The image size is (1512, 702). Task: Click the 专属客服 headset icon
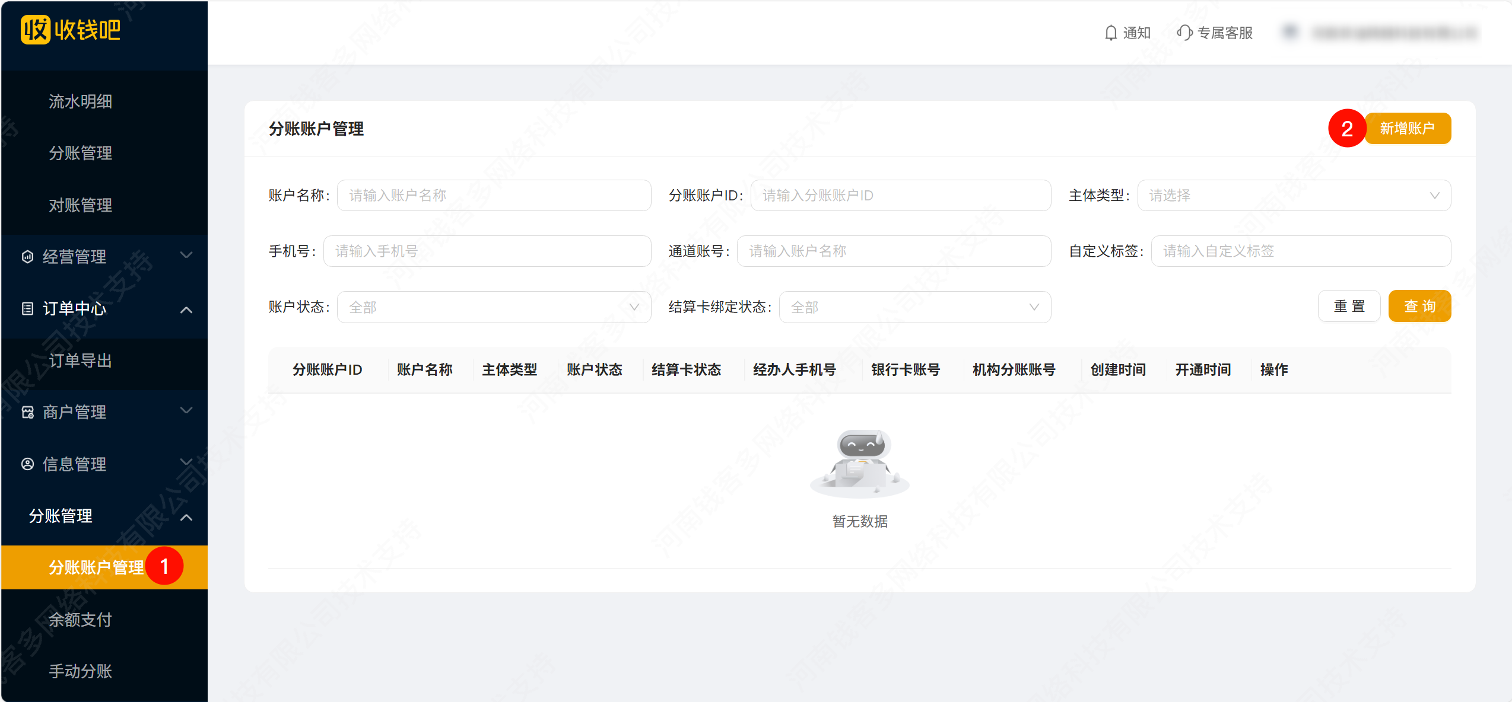(x=1184, y=33)
